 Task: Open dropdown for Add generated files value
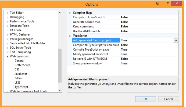point(176,40)
